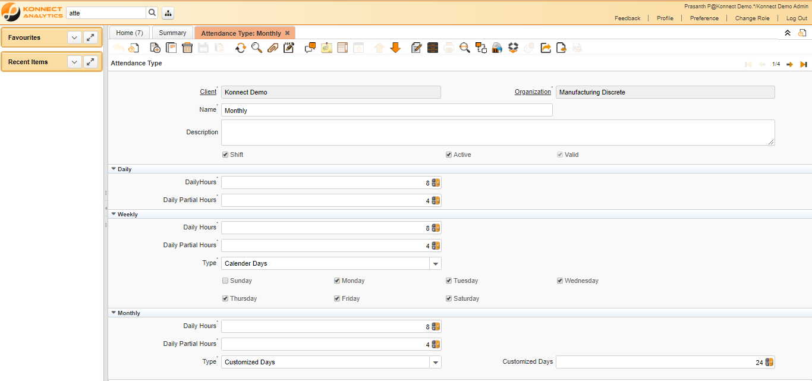Screen dimensions: 812x381
Task: Click the orange down arrow detail icon
Action: [x=395, y=48]
